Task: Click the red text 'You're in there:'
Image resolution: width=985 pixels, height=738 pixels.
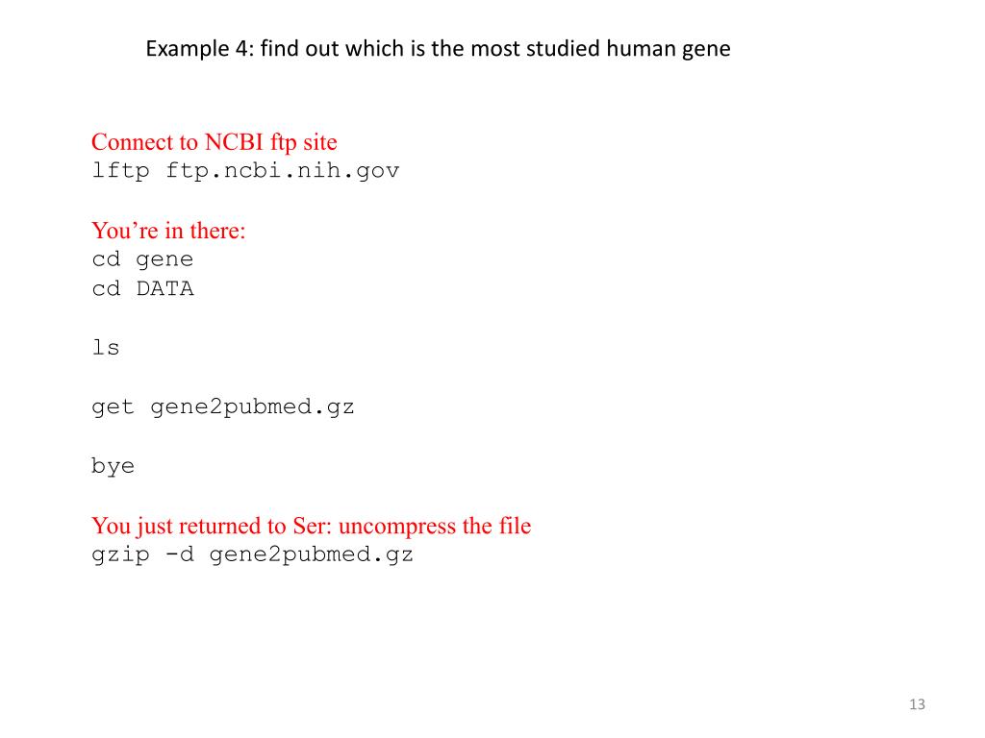Action: (168, 231)
